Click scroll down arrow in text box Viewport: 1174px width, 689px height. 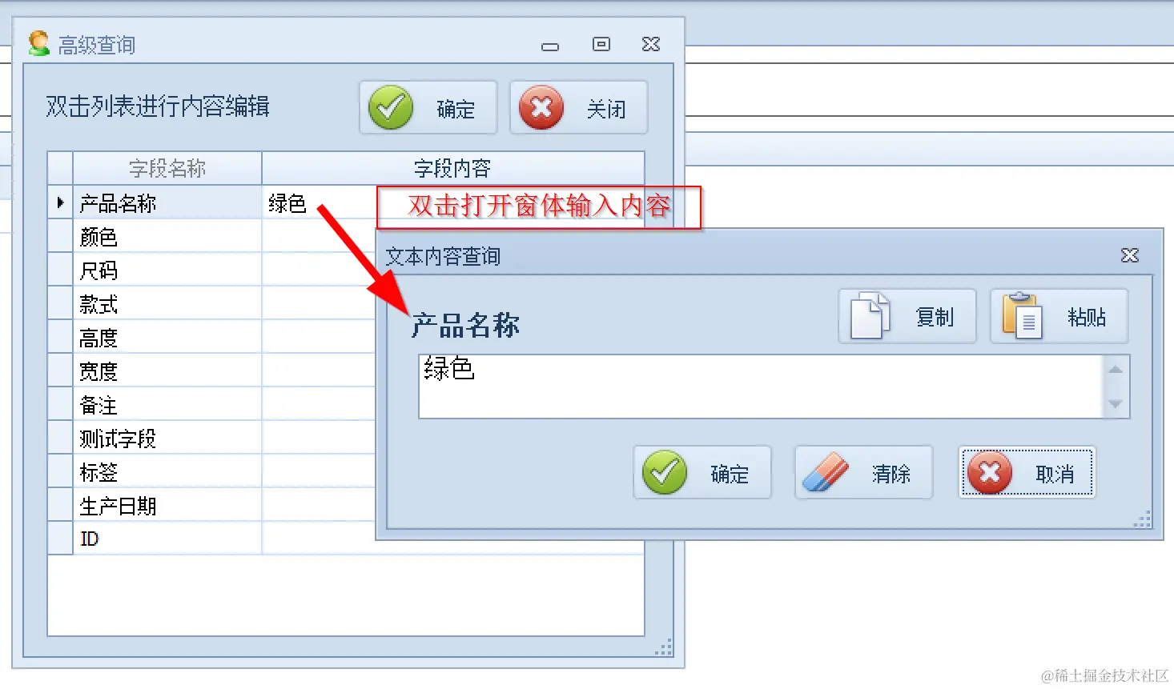1116,404
